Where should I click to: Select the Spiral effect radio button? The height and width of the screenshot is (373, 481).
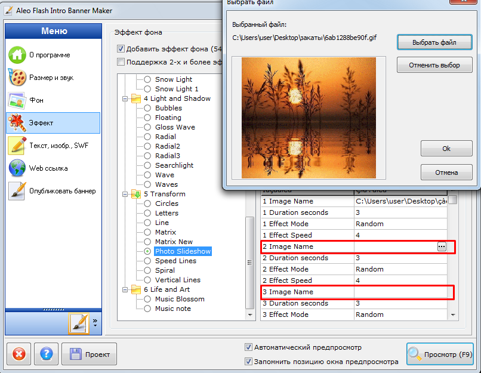147,270
